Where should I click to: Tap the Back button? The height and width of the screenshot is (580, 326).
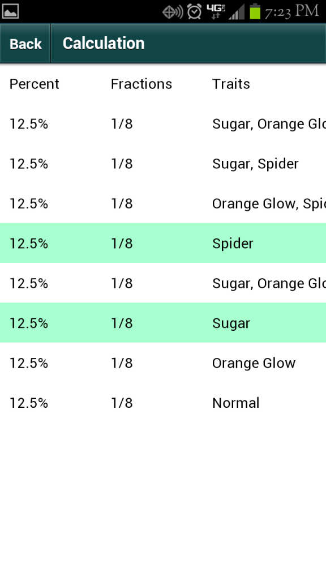point(25,44)
